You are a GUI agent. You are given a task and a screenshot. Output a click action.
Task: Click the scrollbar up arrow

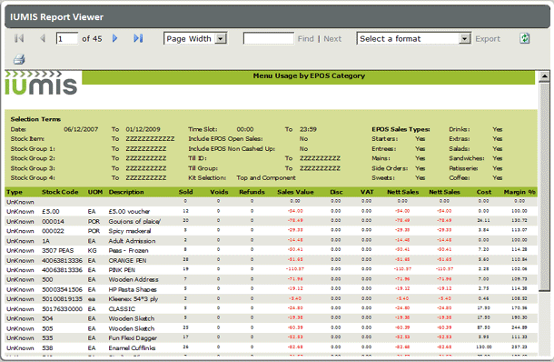click(x=544, y=76)
